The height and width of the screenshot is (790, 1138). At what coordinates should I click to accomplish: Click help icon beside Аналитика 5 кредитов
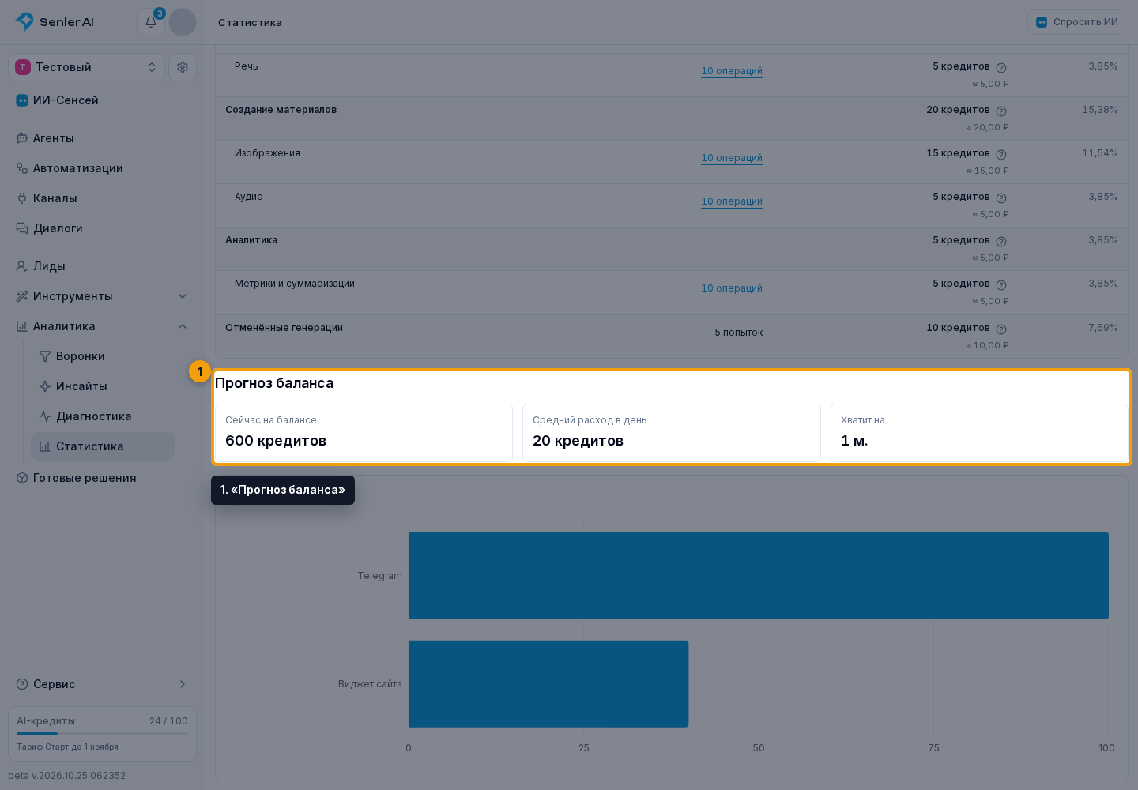click(1001, 242)
